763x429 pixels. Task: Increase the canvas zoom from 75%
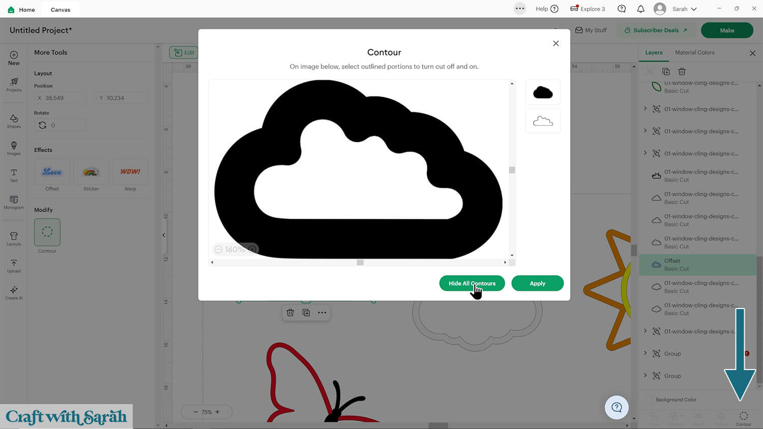(218, 412)
